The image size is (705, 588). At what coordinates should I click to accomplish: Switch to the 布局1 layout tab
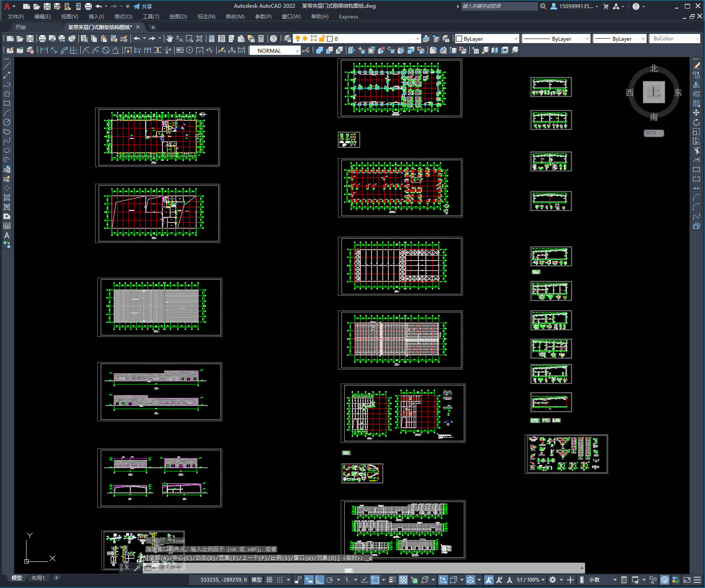(38, 578)
